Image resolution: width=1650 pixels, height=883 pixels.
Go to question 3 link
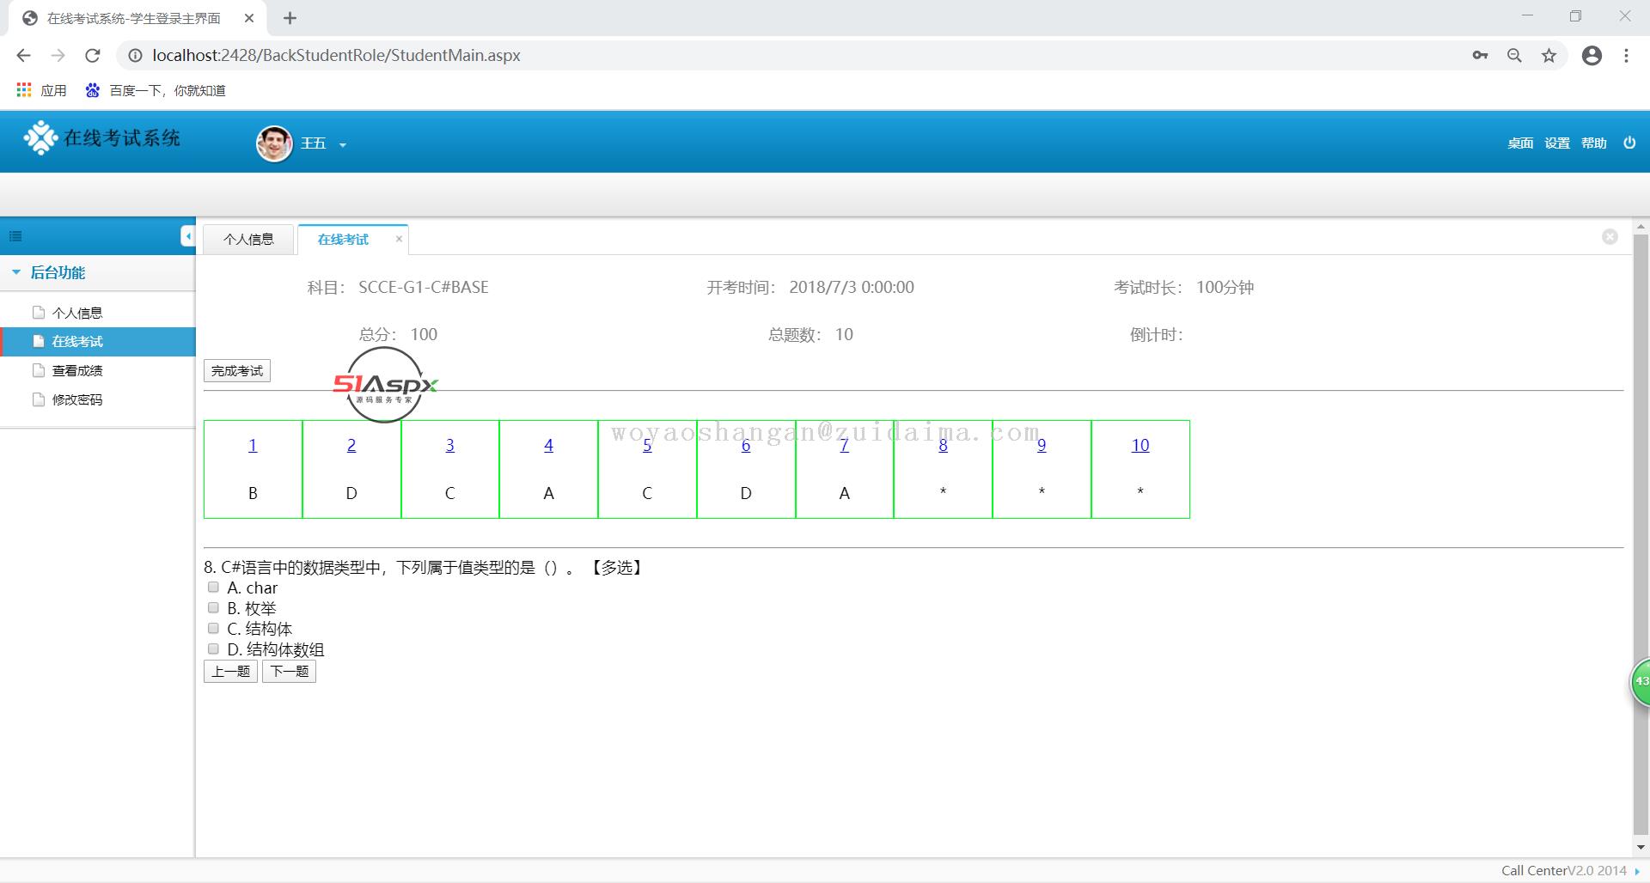pos(449,445)
